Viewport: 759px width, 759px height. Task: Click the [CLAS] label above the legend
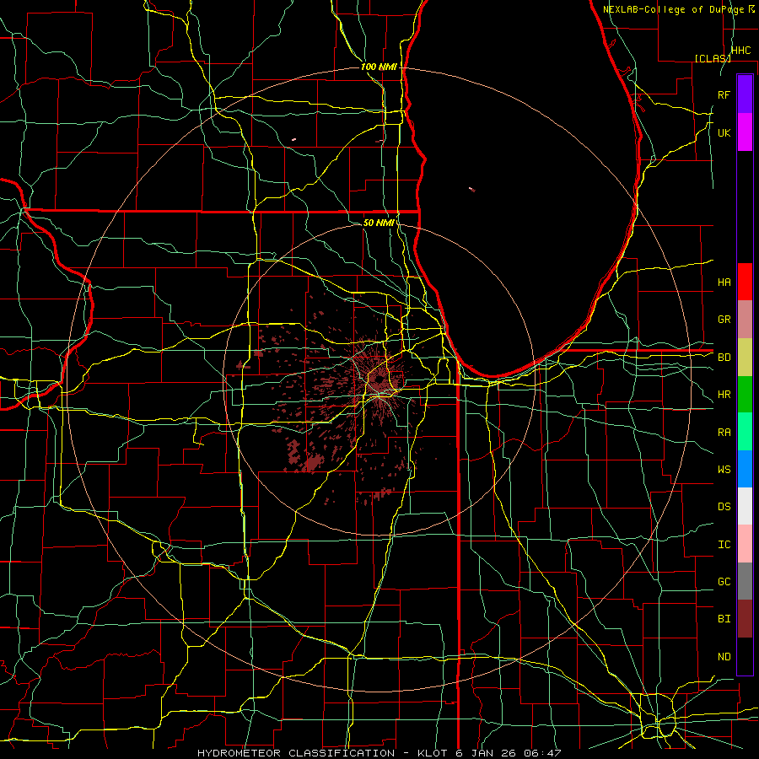[713, 58]
